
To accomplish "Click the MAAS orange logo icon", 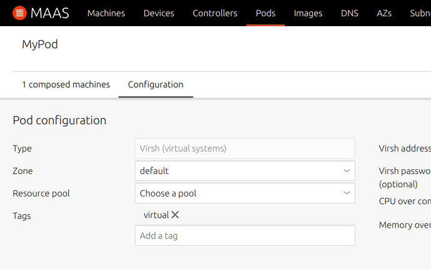I will tap(19, 13).
